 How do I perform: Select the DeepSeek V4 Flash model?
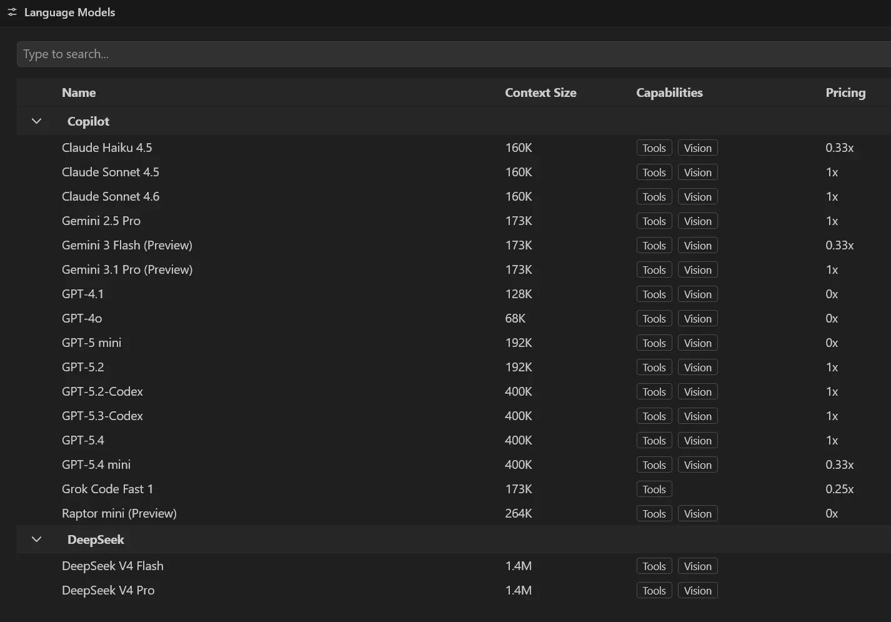tap(112, 566)
